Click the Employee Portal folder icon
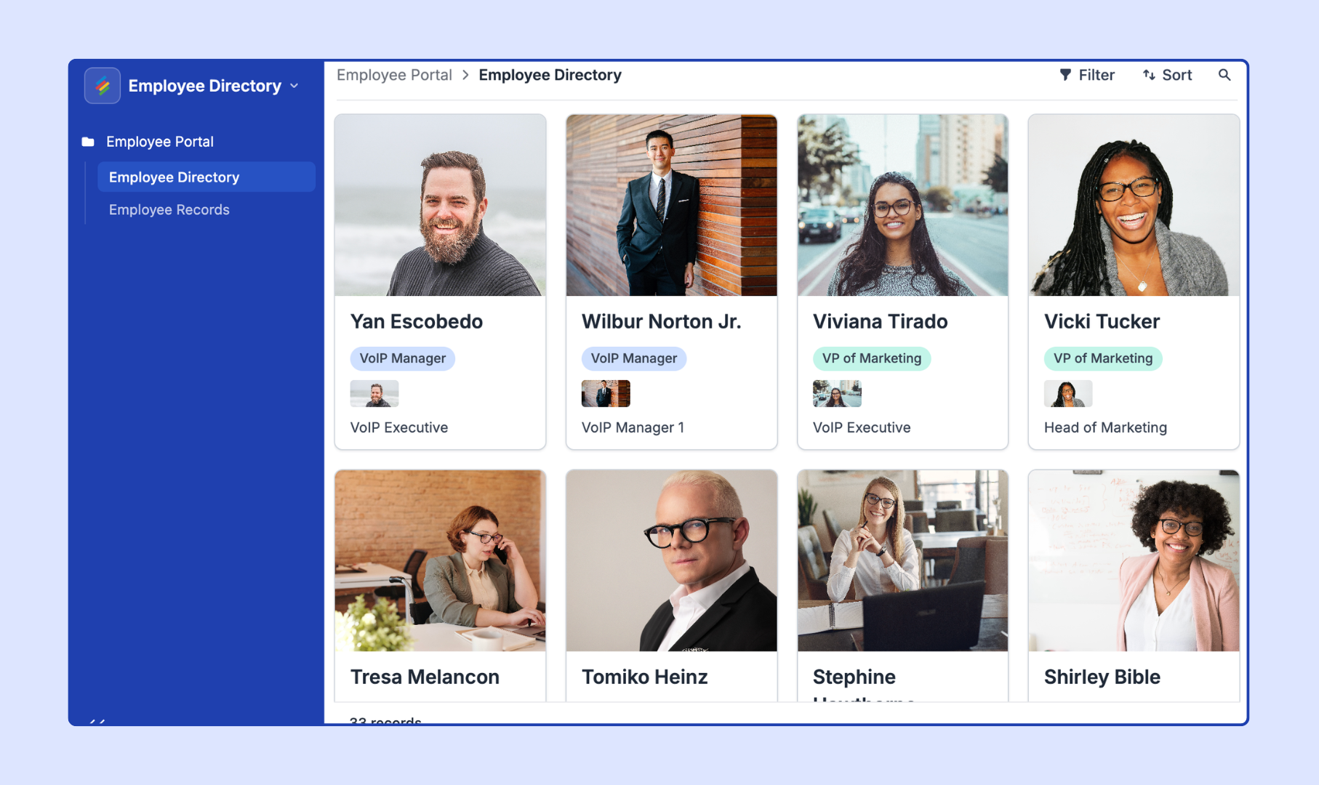The width and height of the screenshot is (1319, 785). point(88,142)
